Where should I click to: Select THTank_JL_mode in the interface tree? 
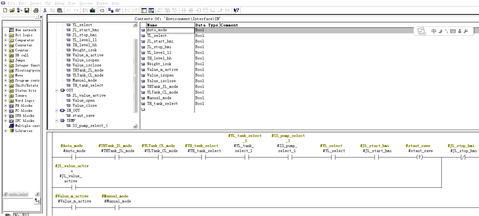(x=88, y=70)
